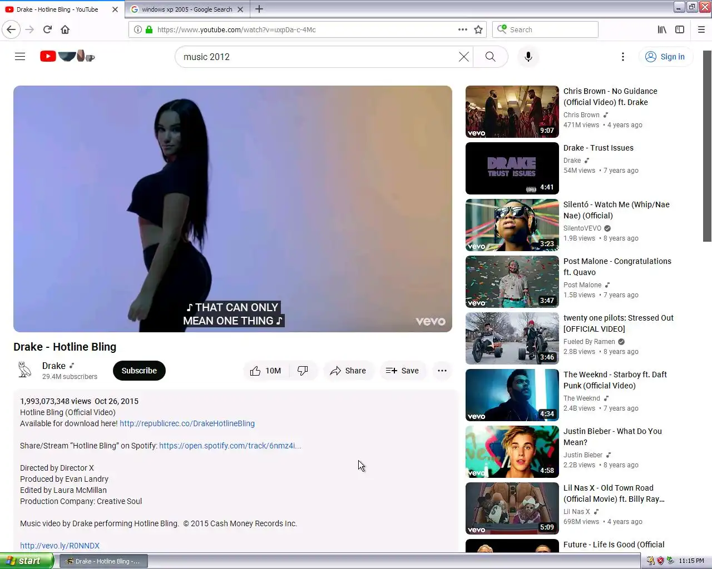Bookmark this page with the star icon
This screenshot has height=569, width=712.
(x=478, y=29)
